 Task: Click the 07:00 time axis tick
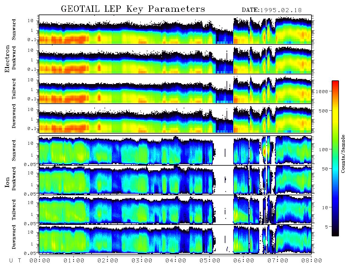coord(278,261)
